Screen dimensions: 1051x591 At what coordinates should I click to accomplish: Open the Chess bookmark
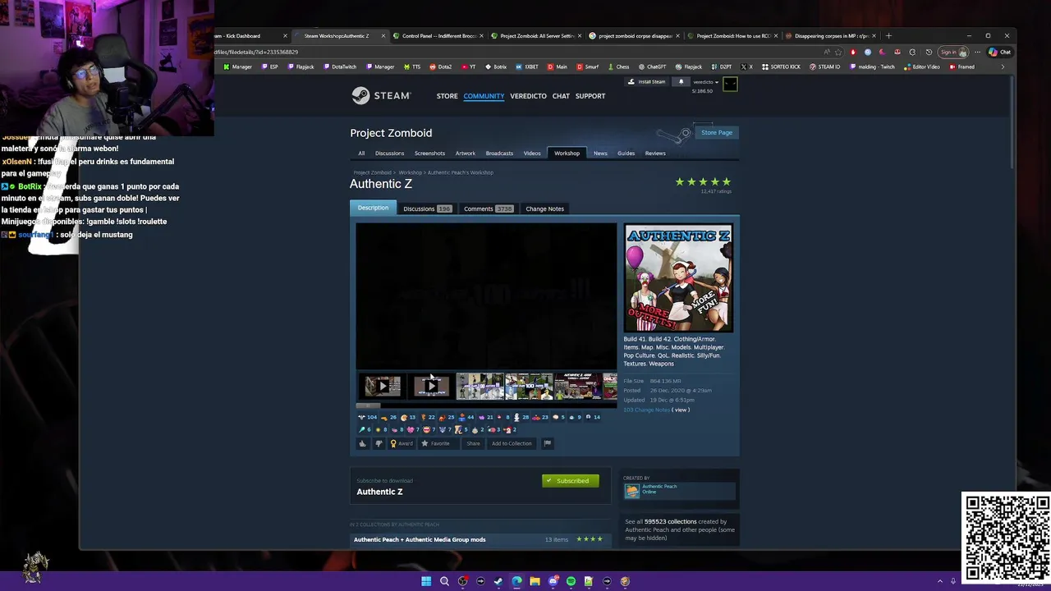pyautogui.click(x=618, y=66)
